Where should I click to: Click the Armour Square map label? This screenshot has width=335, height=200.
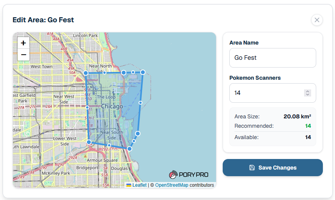click(x=102, y=160)
